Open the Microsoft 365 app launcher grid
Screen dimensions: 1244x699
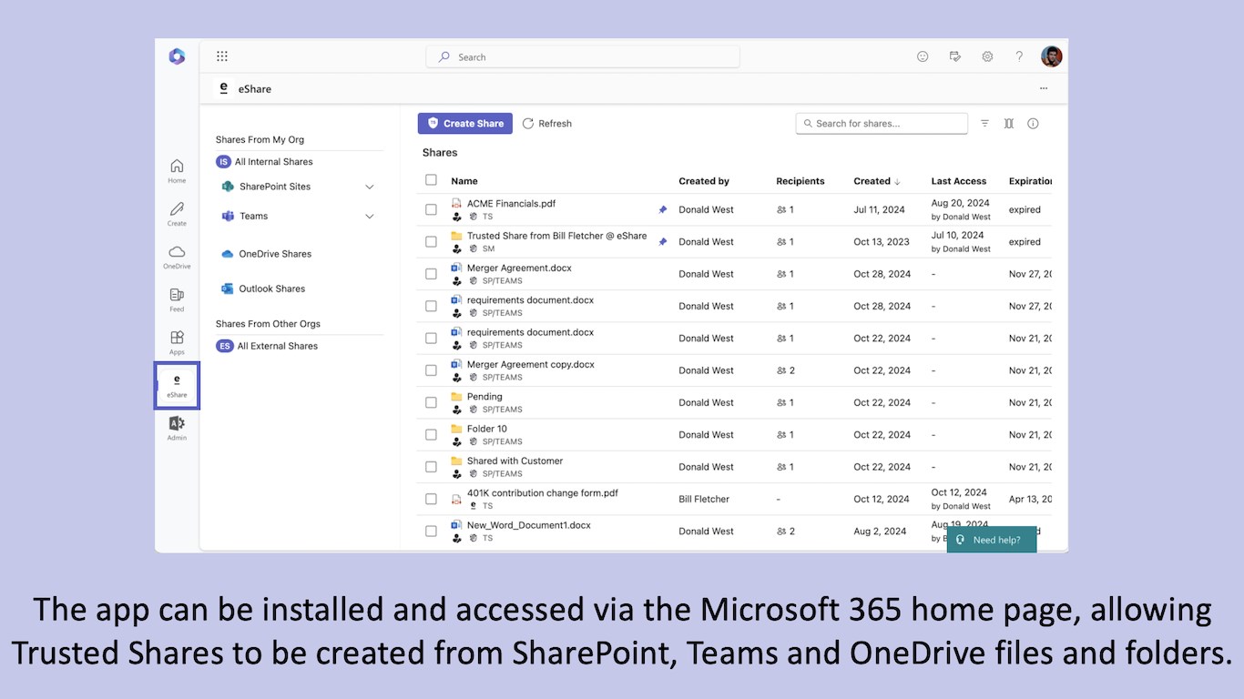click(x=222, y=56)
